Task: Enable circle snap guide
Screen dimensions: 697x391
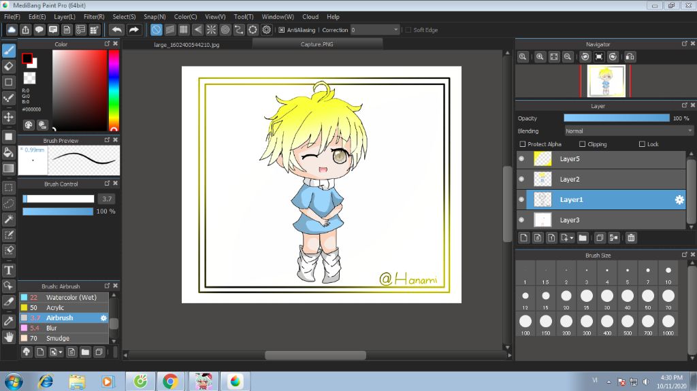Action: click(x=225, y=30)
